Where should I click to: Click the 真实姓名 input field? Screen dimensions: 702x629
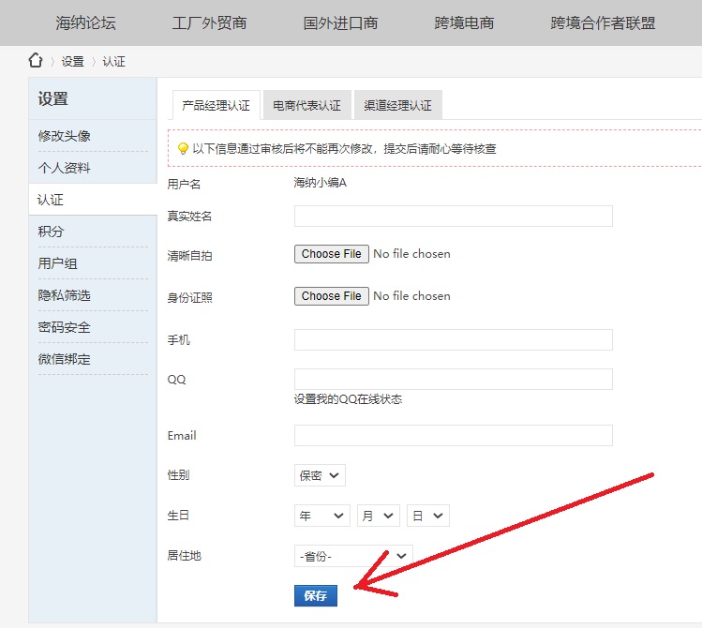pyautogui.click(x=453, y=217)
